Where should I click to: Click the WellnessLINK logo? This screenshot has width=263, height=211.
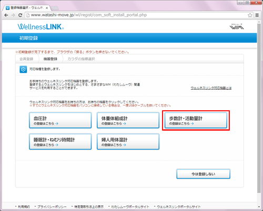[x=41, y=27]
